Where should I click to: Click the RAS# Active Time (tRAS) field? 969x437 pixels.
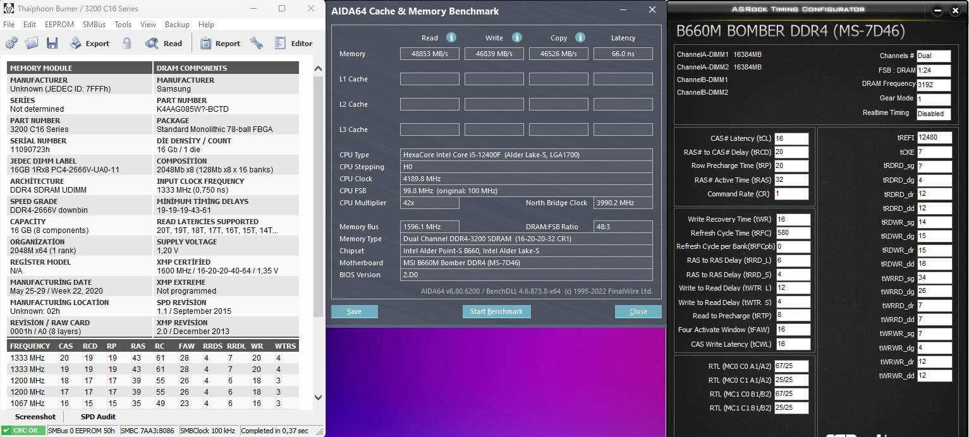tap(791, 180)
